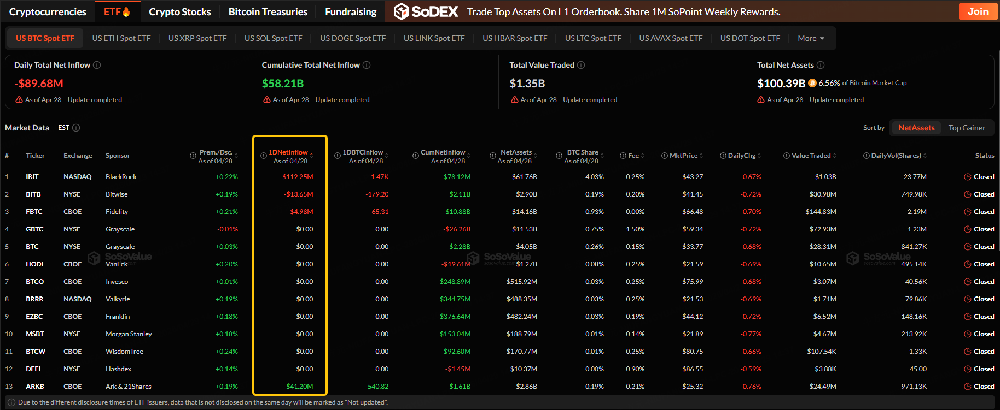Click the sort arrows on the Fee column

pos(643,156)
